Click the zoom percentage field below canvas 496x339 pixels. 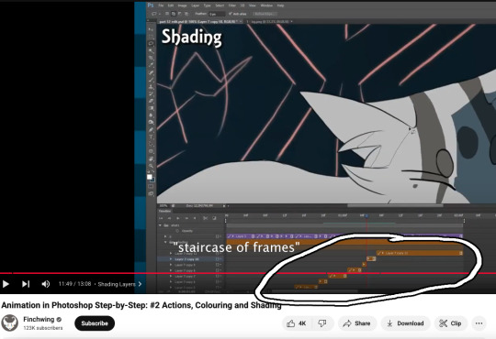[163, 206]
